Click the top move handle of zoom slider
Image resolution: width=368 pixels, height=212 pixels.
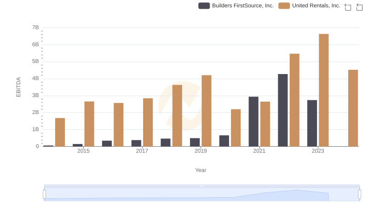tap(202, 186)
